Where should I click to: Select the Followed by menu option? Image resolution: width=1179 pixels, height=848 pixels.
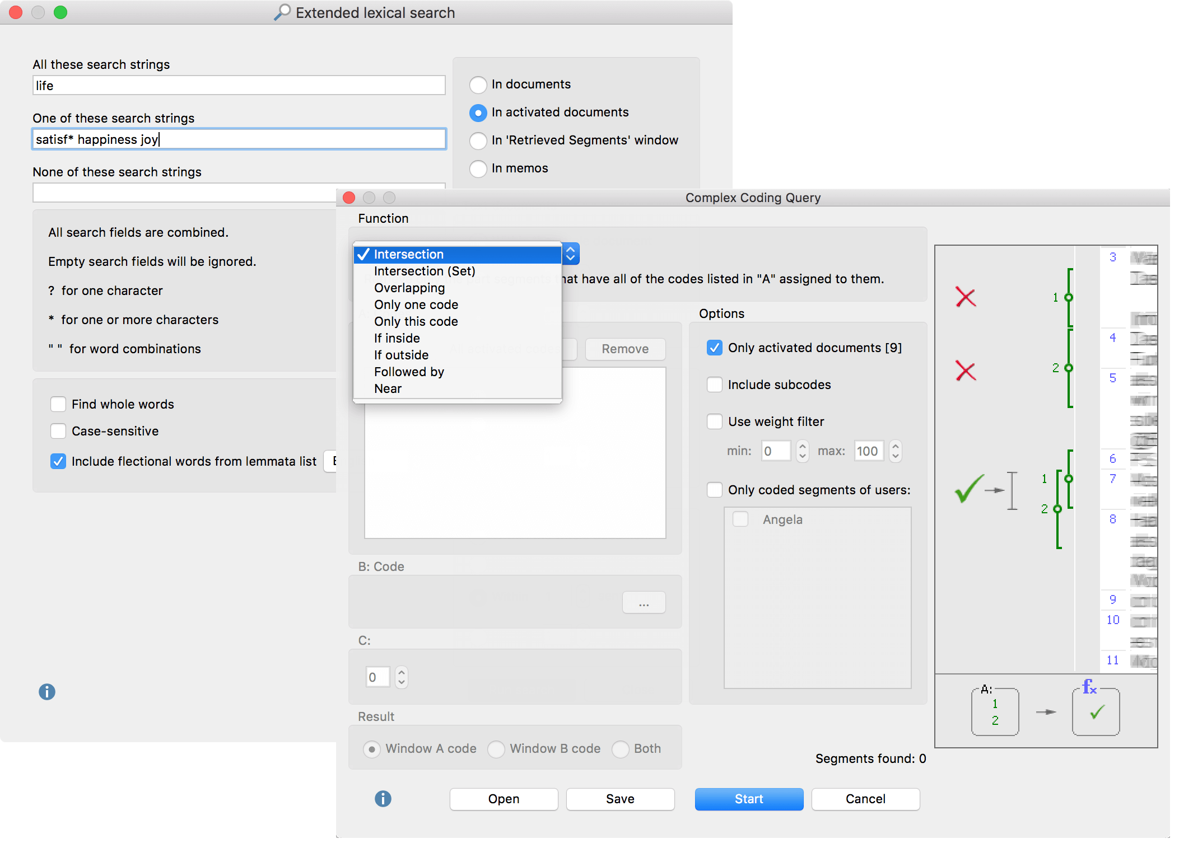pyautogui.click(x=409, y=372)
